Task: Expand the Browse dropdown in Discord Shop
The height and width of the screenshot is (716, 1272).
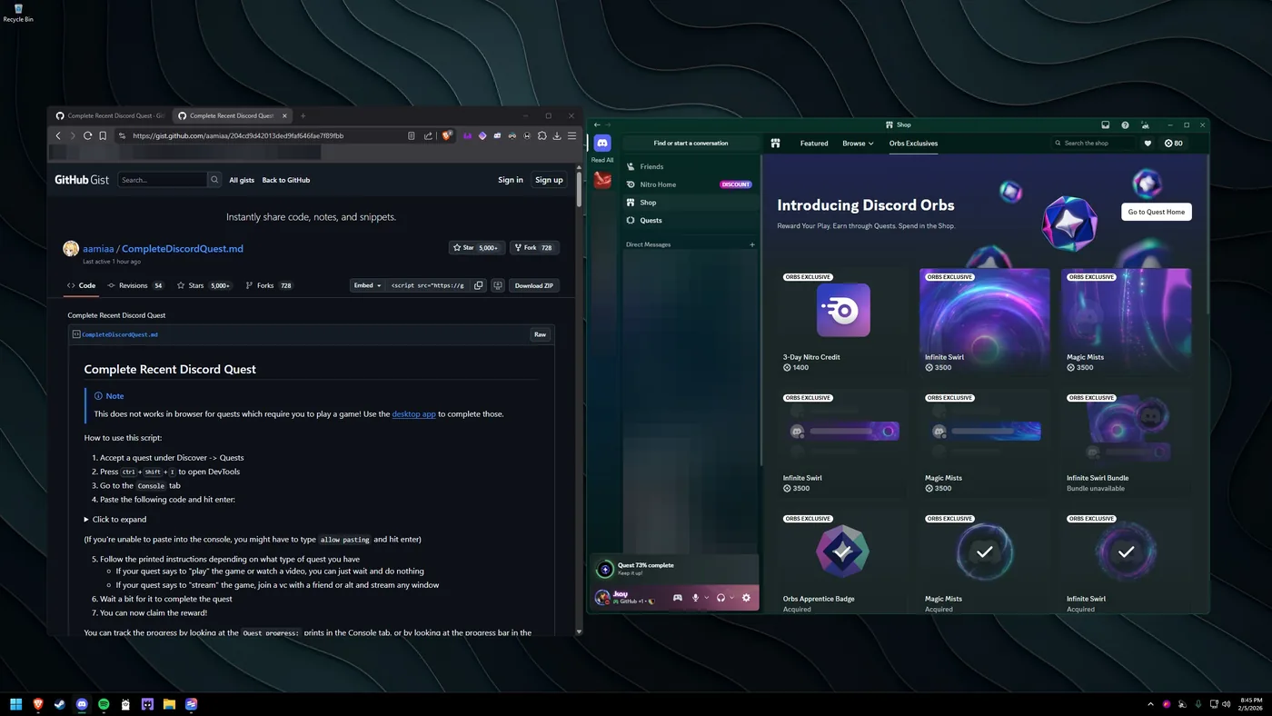Action: [858, 144]
